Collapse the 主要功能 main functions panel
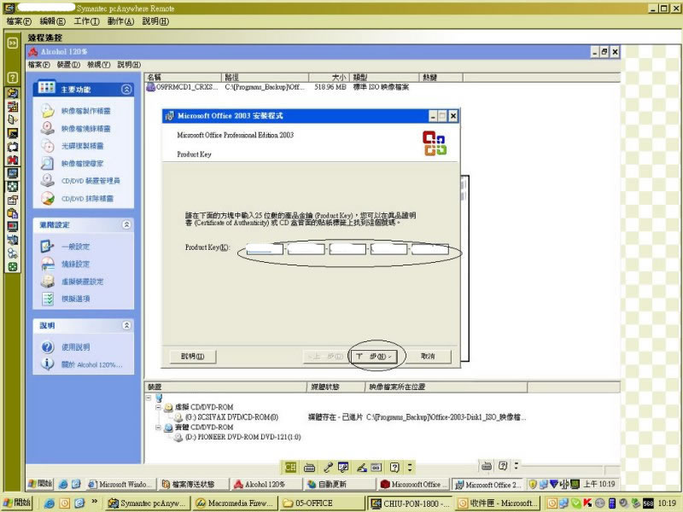The image size is (683, 512). point(126,90)
